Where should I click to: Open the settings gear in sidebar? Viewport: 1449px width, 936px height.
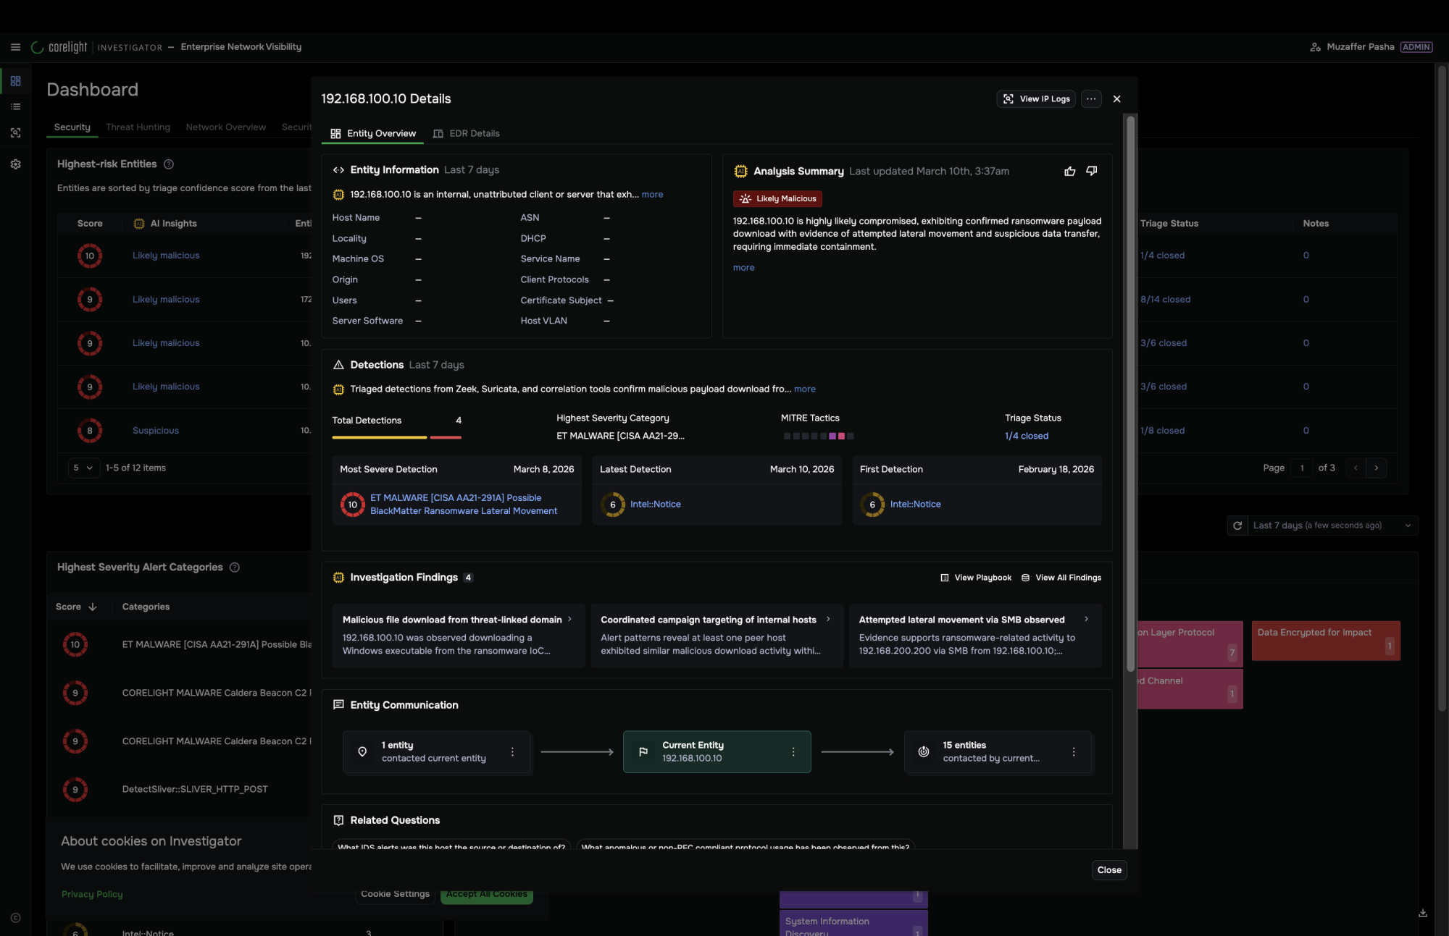15,164
